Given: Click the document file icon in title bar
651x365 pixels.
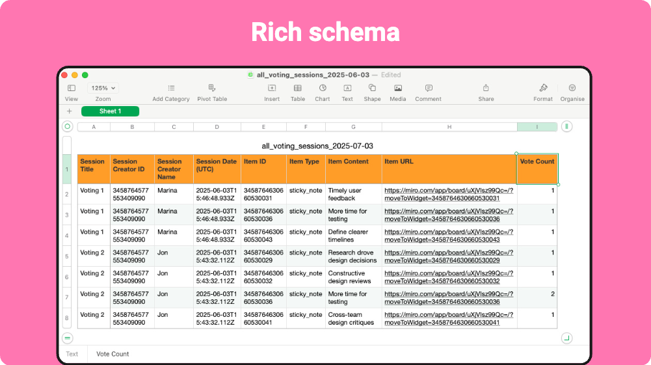Looking at the screenshot, I should (x=250, y=75).
